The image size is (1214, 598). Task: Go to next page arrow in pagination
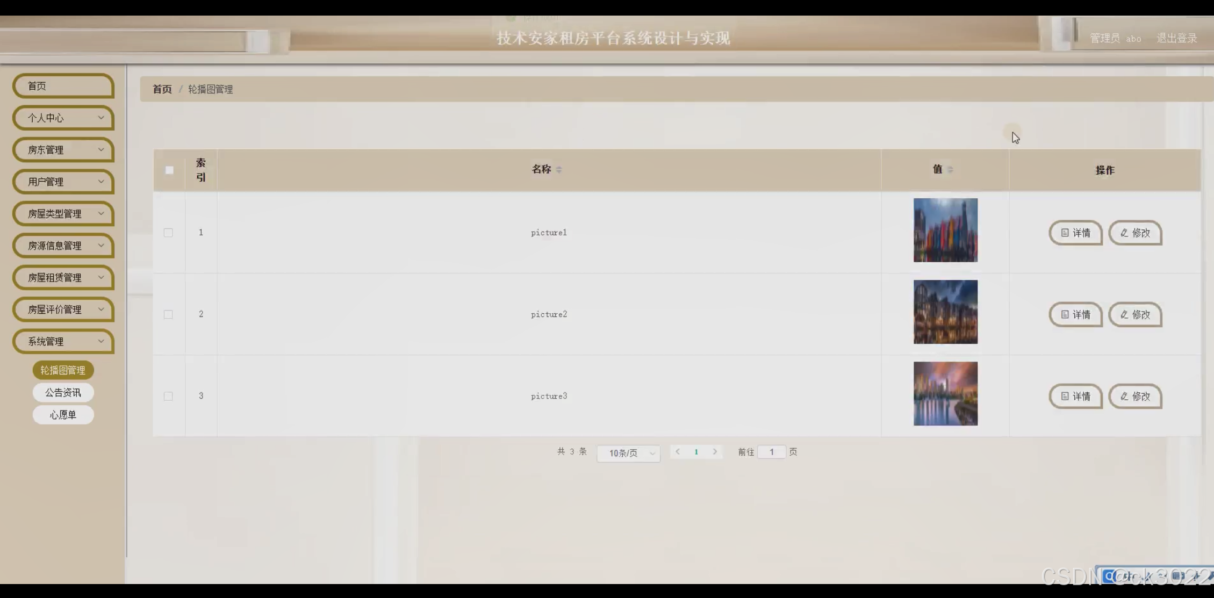(715, 452)
